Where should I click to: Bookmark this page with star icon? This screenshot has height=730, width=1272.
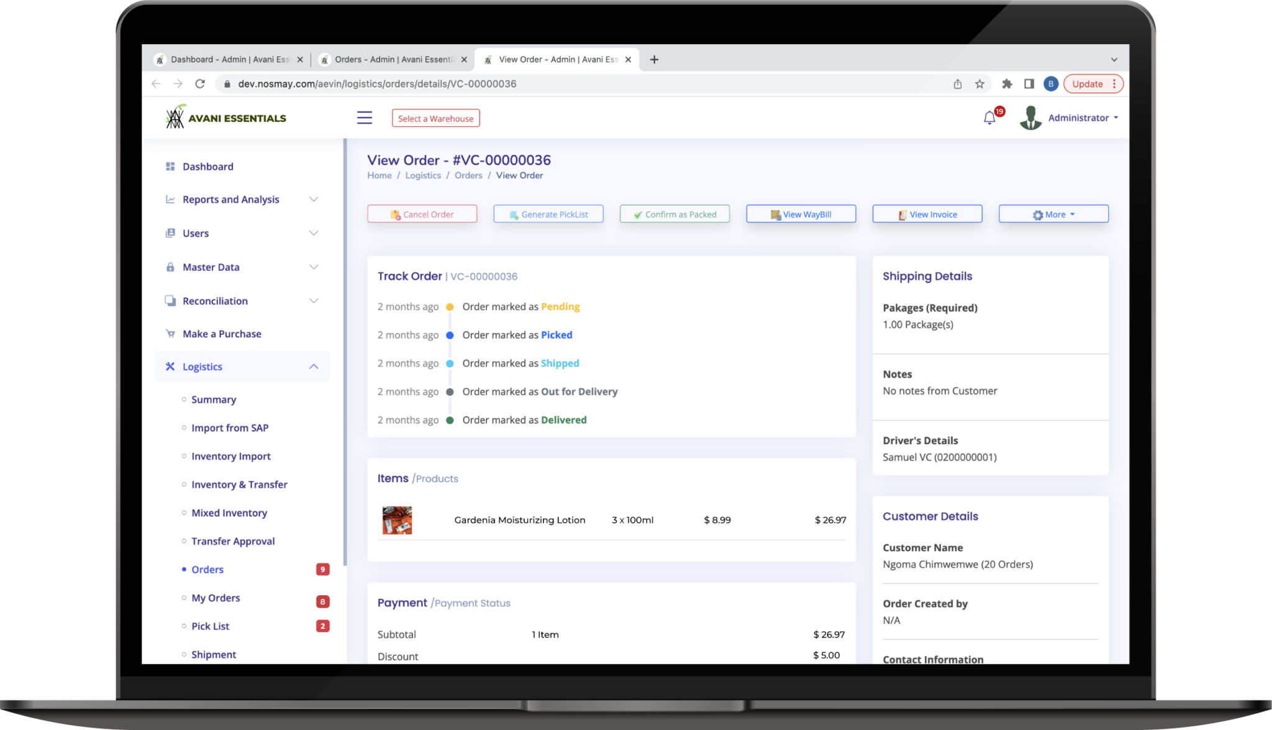979,84
